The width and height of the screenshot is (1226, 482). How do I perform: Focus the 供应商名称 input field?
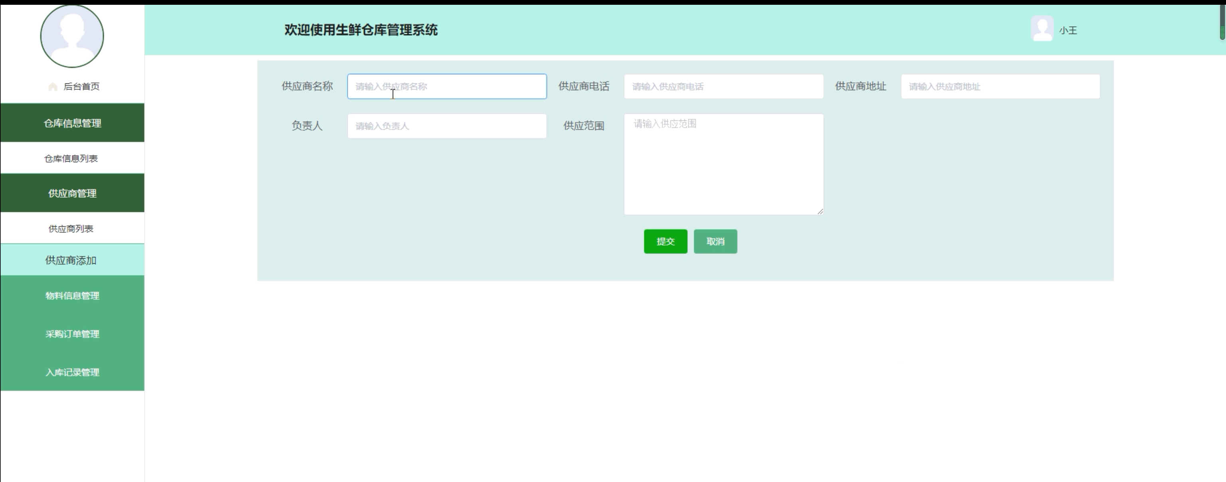[x=446, y=87]
